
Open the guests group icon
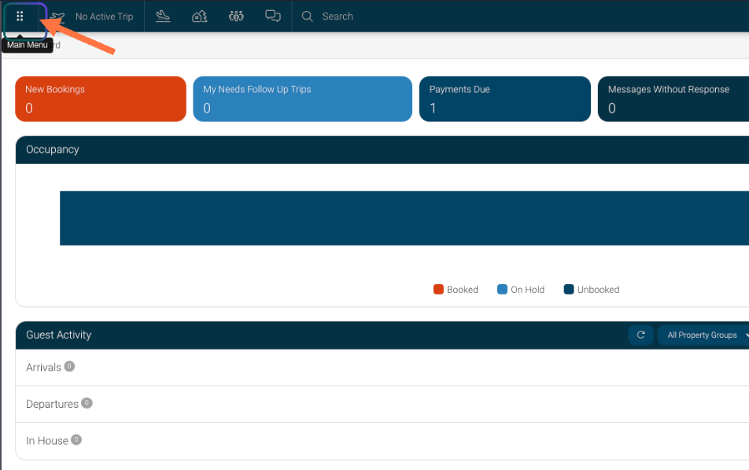point(236,17)
